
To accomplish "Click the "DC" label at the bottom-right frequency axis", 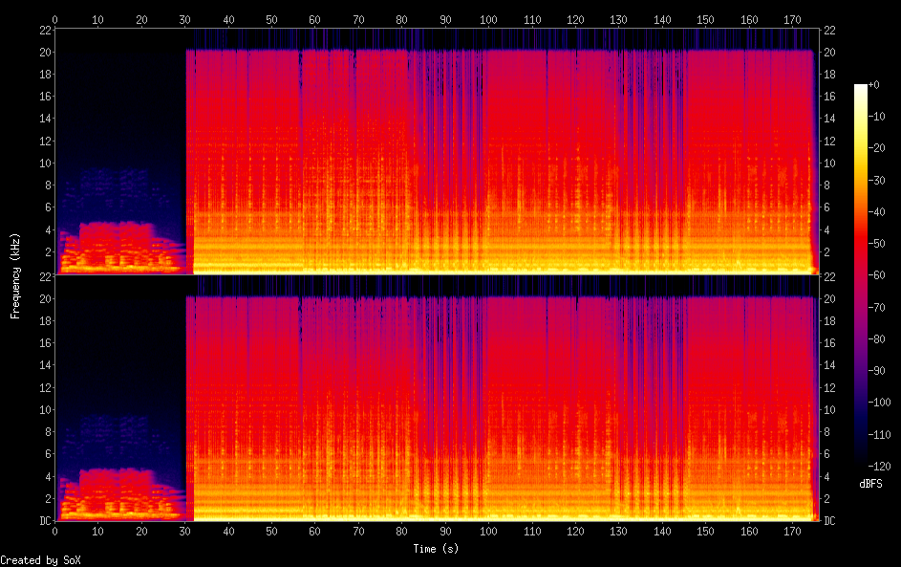I will 829,521.
